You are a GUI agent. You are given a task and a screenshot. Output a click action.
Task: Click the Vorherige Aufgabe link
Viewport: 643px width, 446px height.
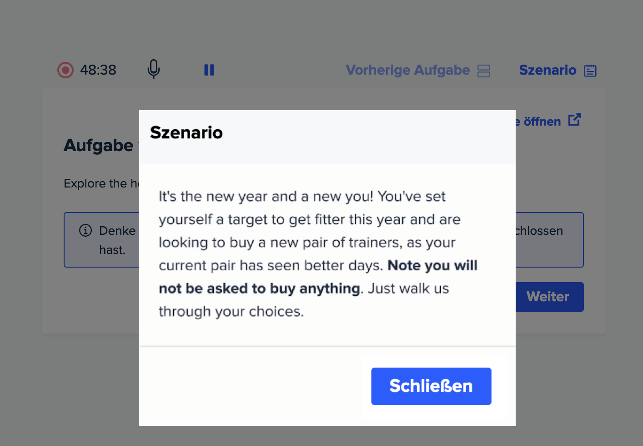click(408, 70)
